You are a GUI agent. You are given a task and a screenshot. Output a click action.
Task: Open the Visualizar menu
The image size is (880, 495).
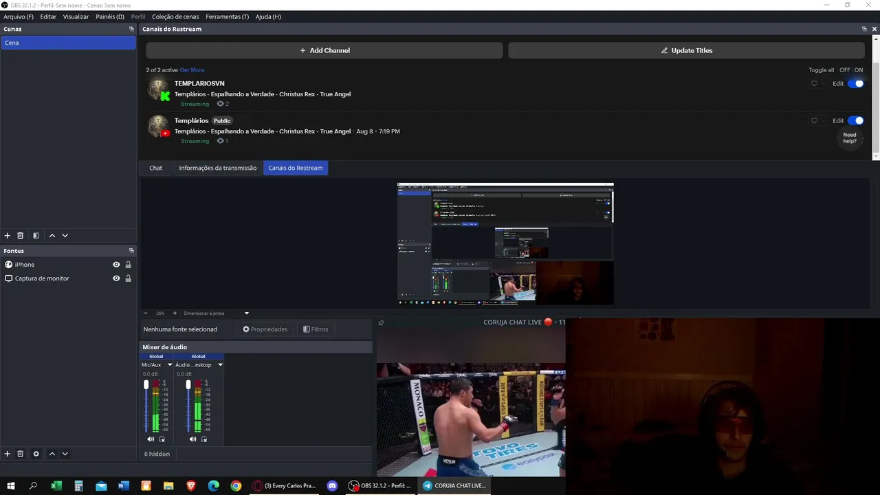tap(76, 16)
